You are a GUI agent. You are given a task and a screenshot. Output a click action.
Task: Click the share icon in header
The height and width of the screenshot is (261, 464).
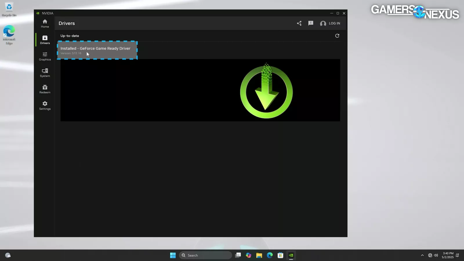pyautogui.click(x=299, y=23)
